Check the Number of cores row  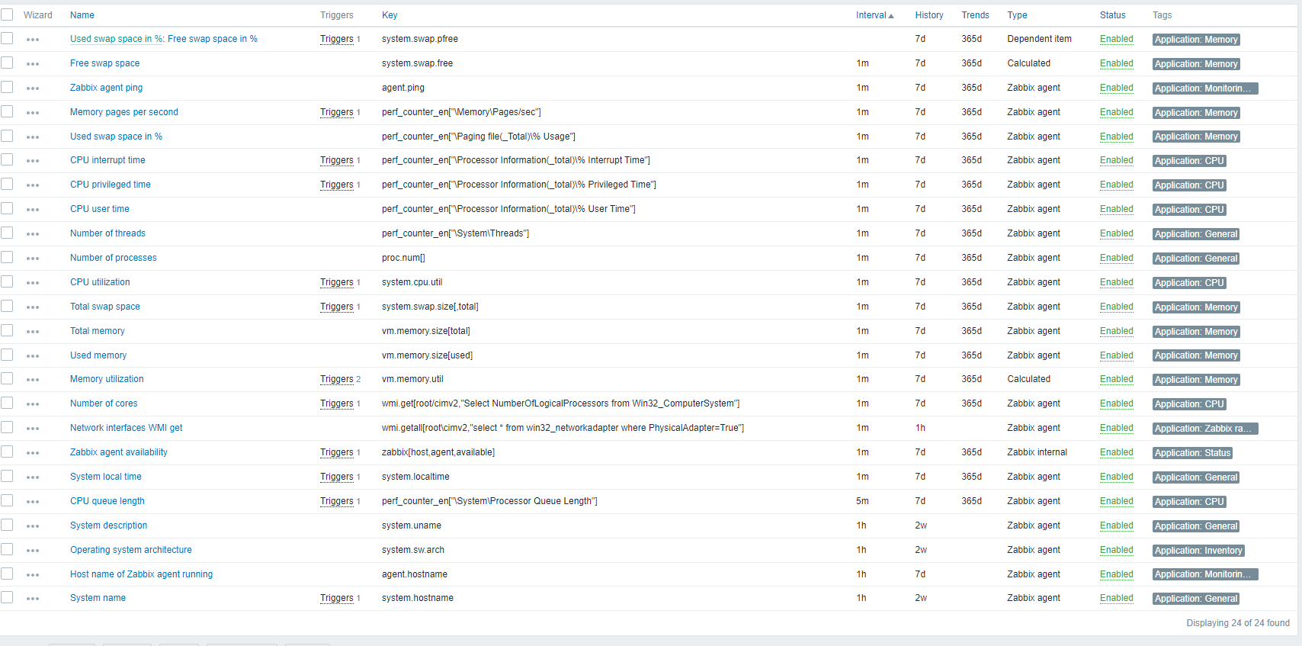coord(7,403)
